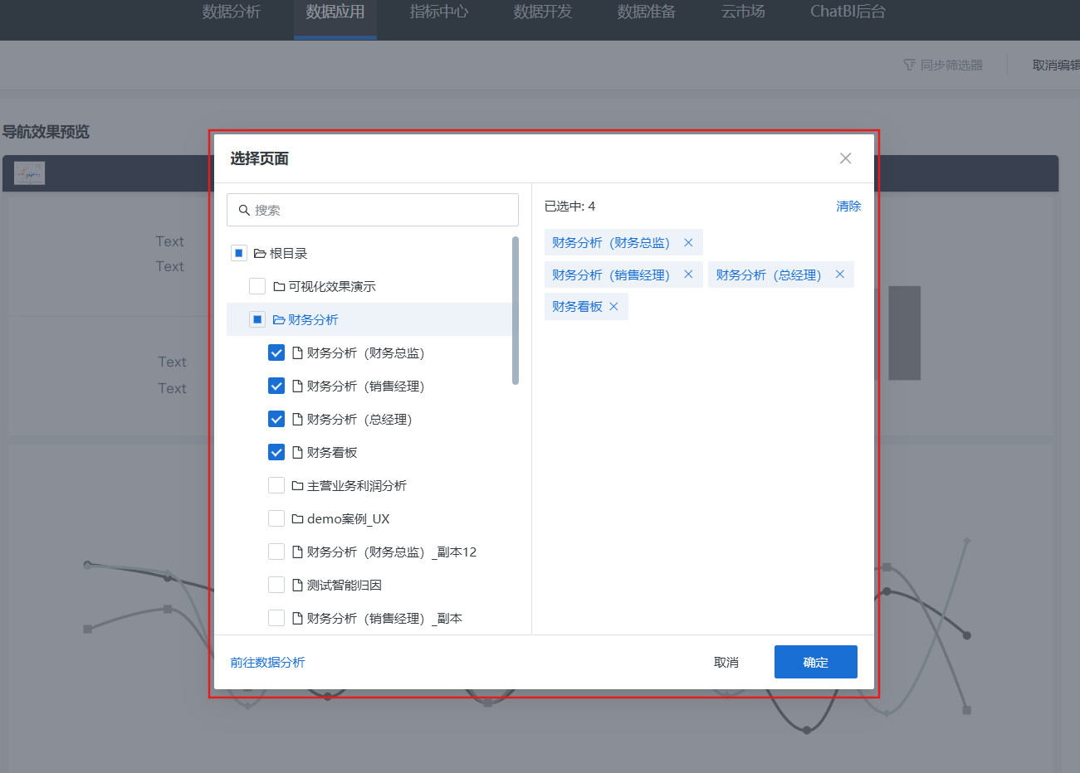Viewport: 1080px width, 773px height.
Task: Click the demo案例_UX folder icon
Action: (297, 518)
